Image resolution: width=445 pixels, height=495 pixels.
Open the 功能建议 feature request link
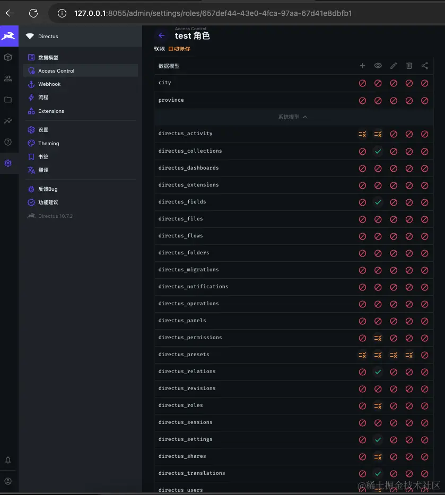click(80, 202)
